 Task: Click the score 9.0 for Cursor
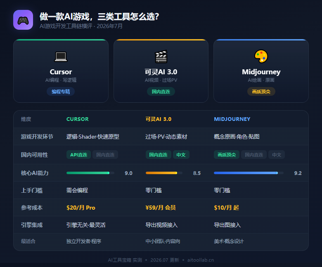[128, 173]
